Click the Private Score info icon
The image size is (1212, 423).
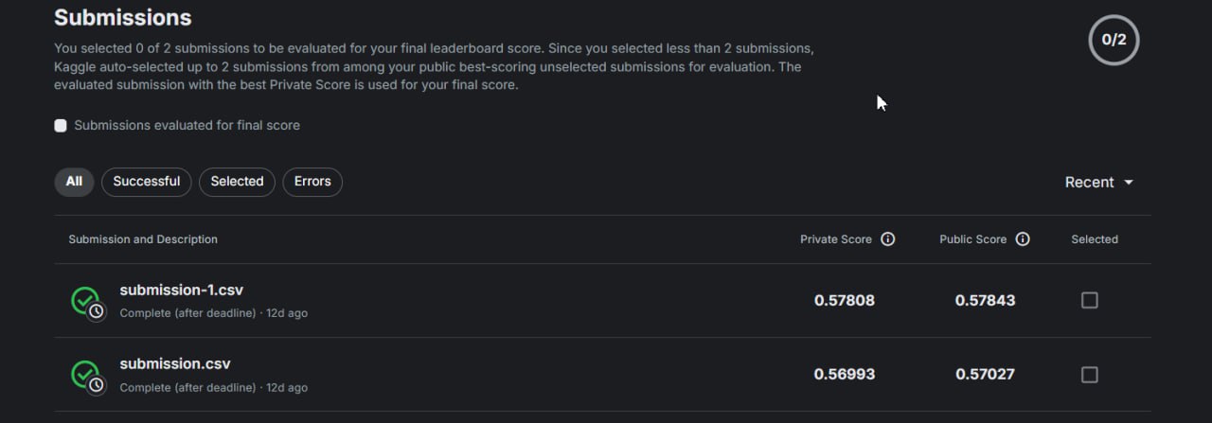coord(887,239)
